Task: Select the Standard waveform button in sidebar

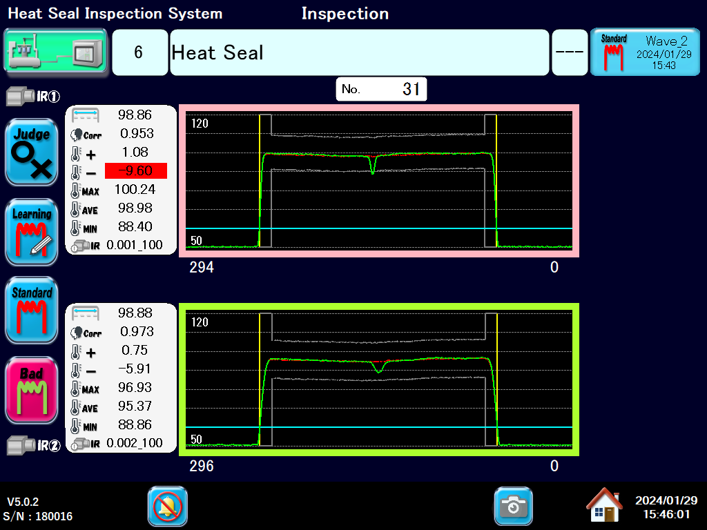Action: tap(31, 311)
